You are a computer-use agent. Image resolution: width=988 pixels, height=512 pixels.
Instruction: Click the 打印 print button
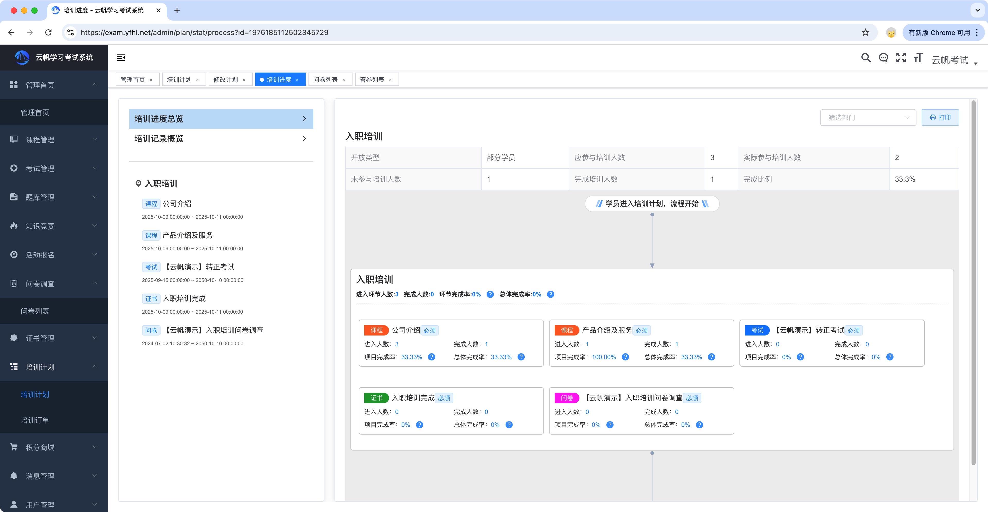tap(940, 117)
